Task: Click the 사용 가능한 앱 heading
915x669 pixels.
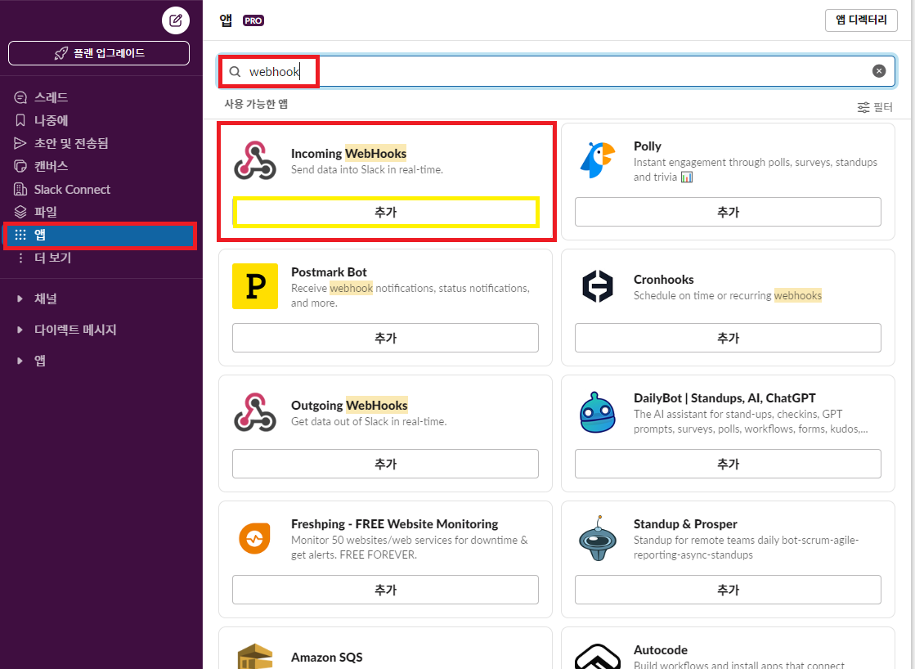Action: (x=256, y=104)
